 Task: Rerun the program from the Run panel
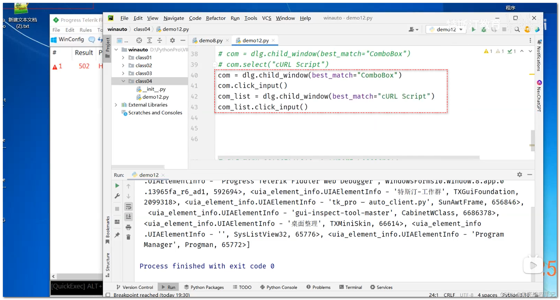[x=117, y=186]
